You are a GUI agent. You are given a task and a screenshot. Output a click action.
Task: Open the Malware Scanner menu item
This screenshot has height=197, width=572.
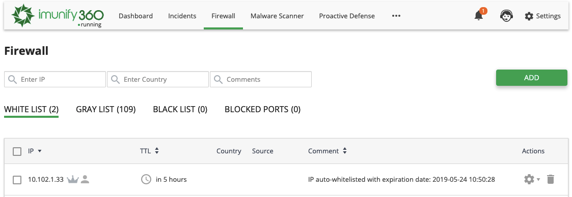(277, 16)
